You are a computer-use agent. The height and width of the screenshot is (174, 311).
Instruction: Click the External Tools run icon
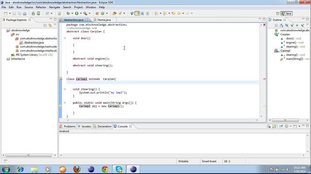pyautogui.click(x=86, y=14)
